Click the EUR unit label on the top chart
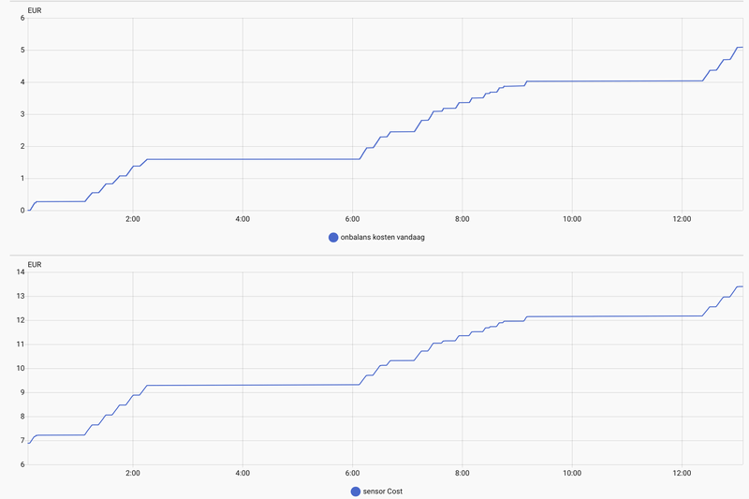 (35, 10)
